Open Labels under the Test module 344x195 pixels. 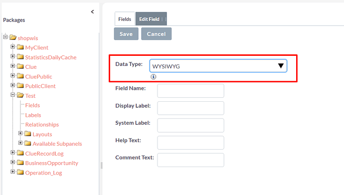point(33,115)
